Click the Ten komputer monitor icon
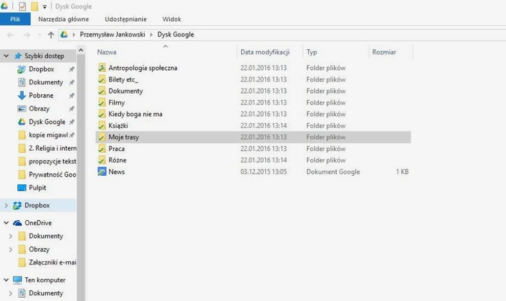Viewport: 506px width, 301px height. point(17,280)
